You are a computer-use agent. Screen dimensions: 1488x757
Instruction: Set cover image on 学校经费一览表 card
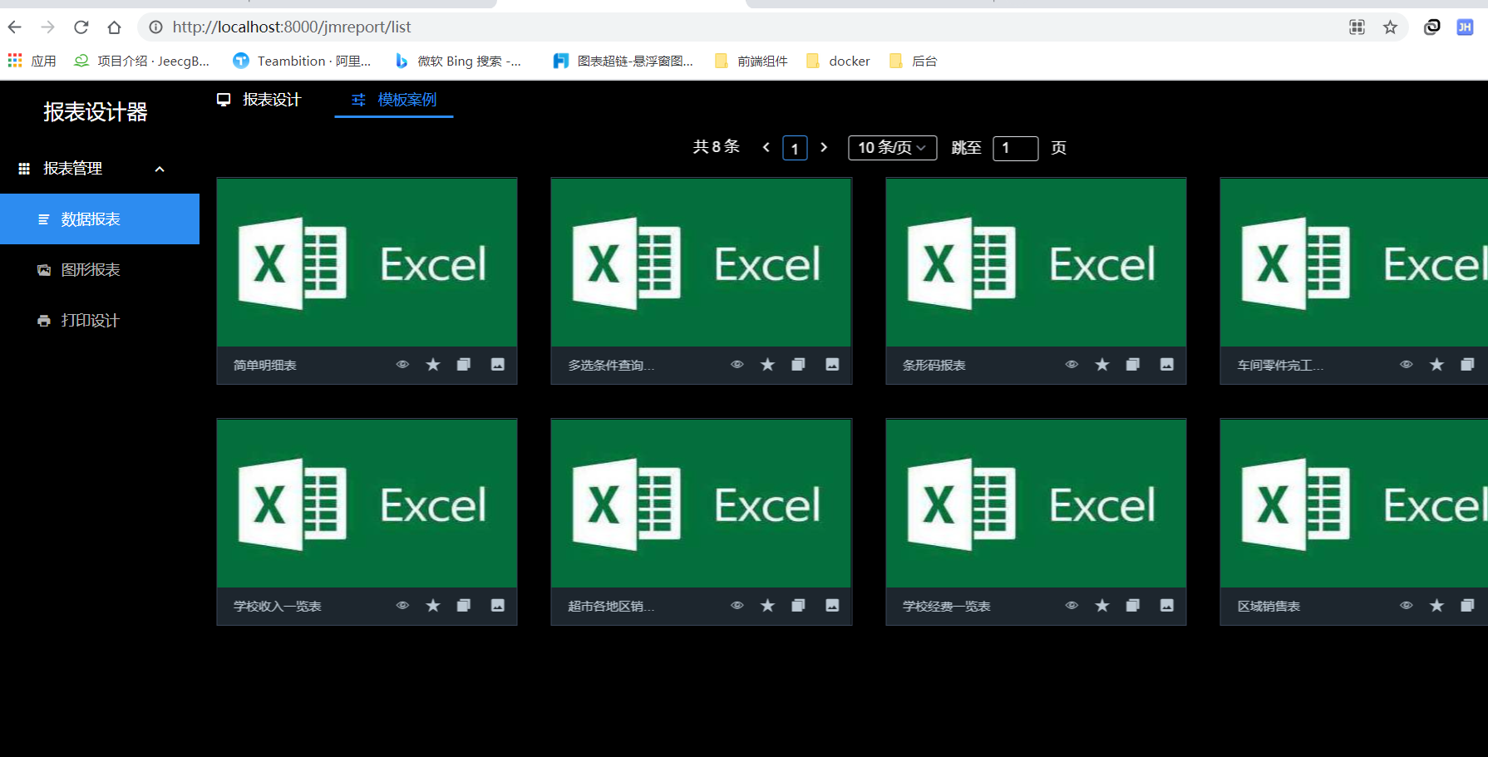point(1167,606)
